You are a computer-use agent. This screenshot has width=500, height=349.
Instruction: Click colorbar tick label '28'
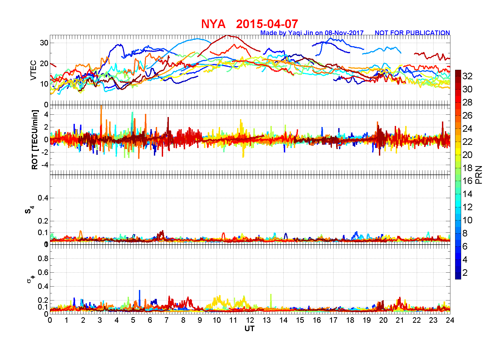(467, 102)
